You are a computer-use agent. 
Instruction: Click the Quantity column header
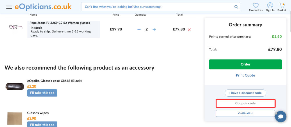[141, 14]
